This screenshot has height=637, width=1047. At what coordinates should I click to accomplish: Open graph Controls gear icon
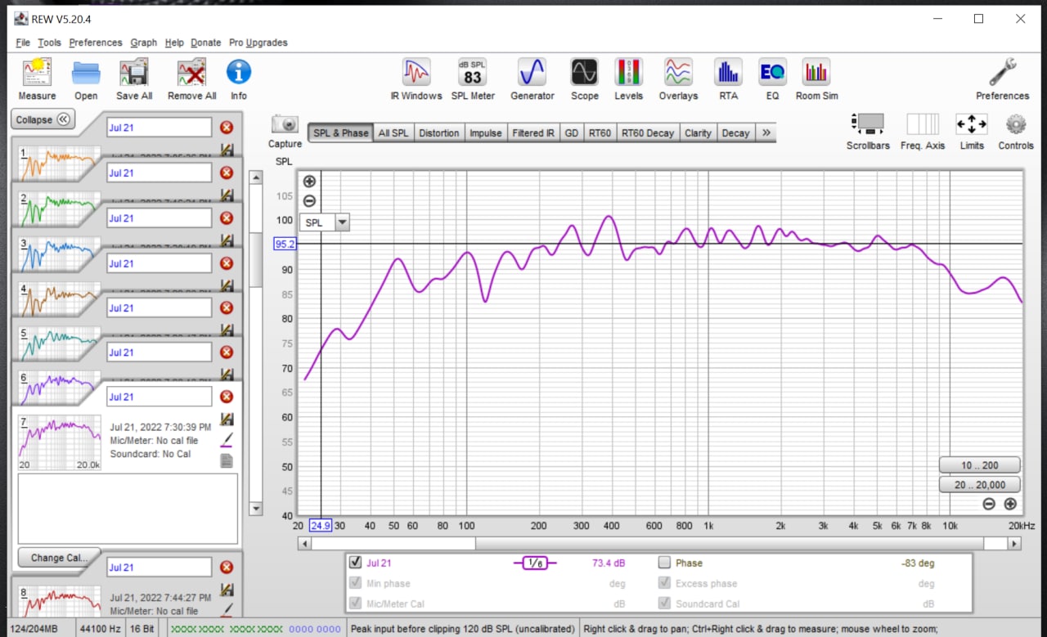1016,124
